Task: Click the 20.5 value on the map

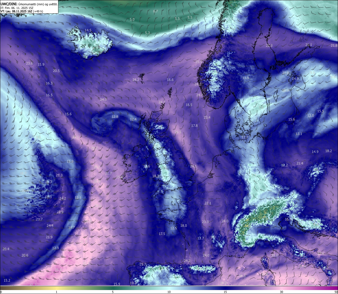Action: 56,71
